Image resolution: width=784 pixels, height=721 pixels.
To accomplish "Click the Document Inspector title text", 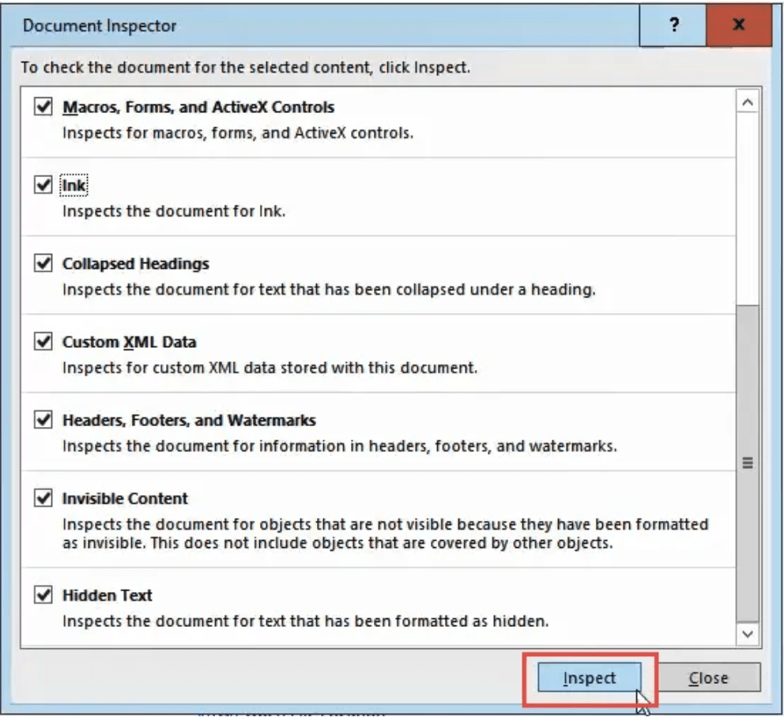I will tap(100, 25).
